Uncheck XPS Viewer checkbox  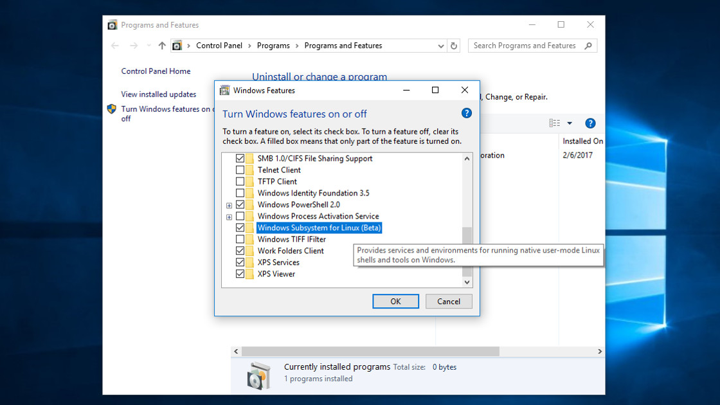click(240, 274)
